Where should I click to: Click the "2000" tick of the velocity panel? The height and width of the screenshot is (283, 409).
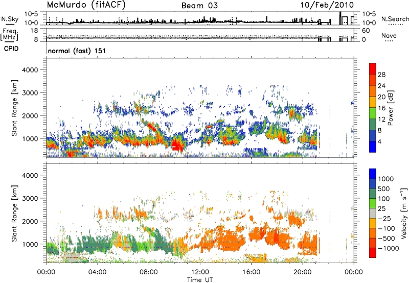click(30, 221)
